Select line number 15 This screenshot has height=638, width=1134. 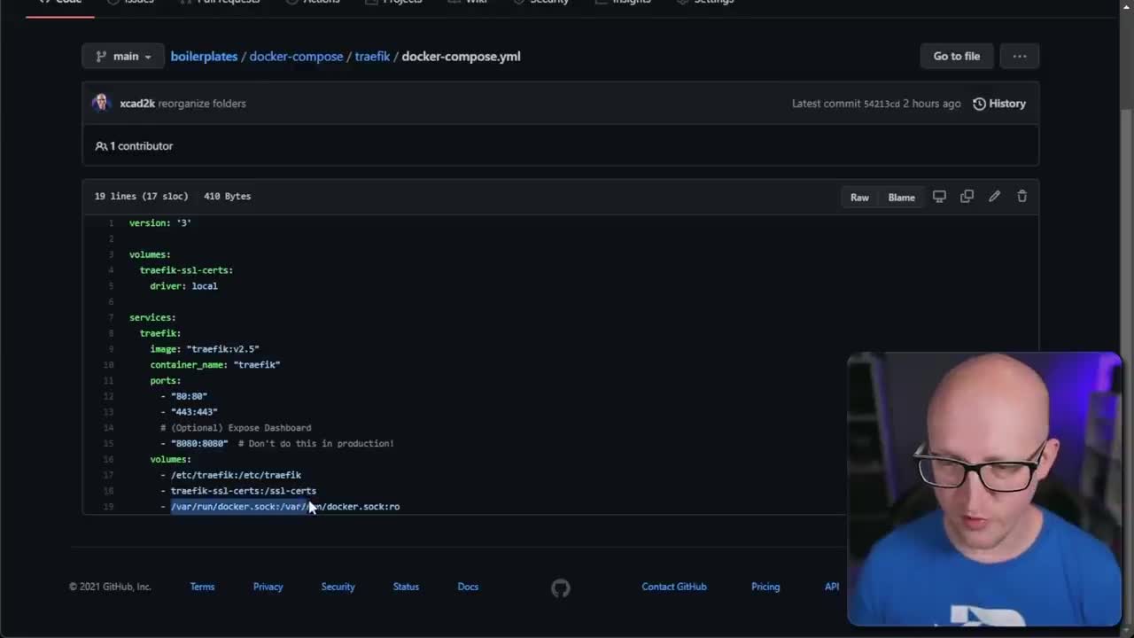108,443
